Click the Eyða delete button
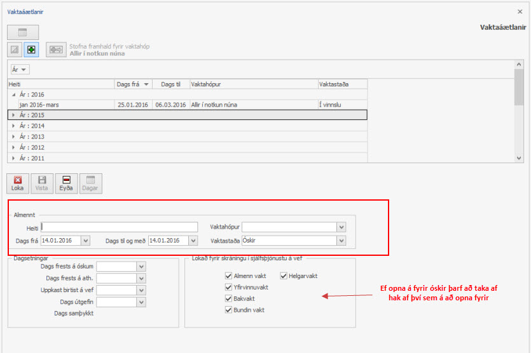531x353 pixels. click(66, 183)
